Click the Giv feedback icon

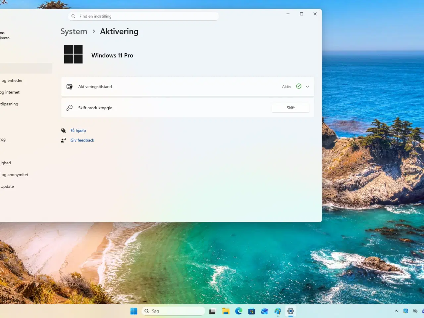[63, 140]
